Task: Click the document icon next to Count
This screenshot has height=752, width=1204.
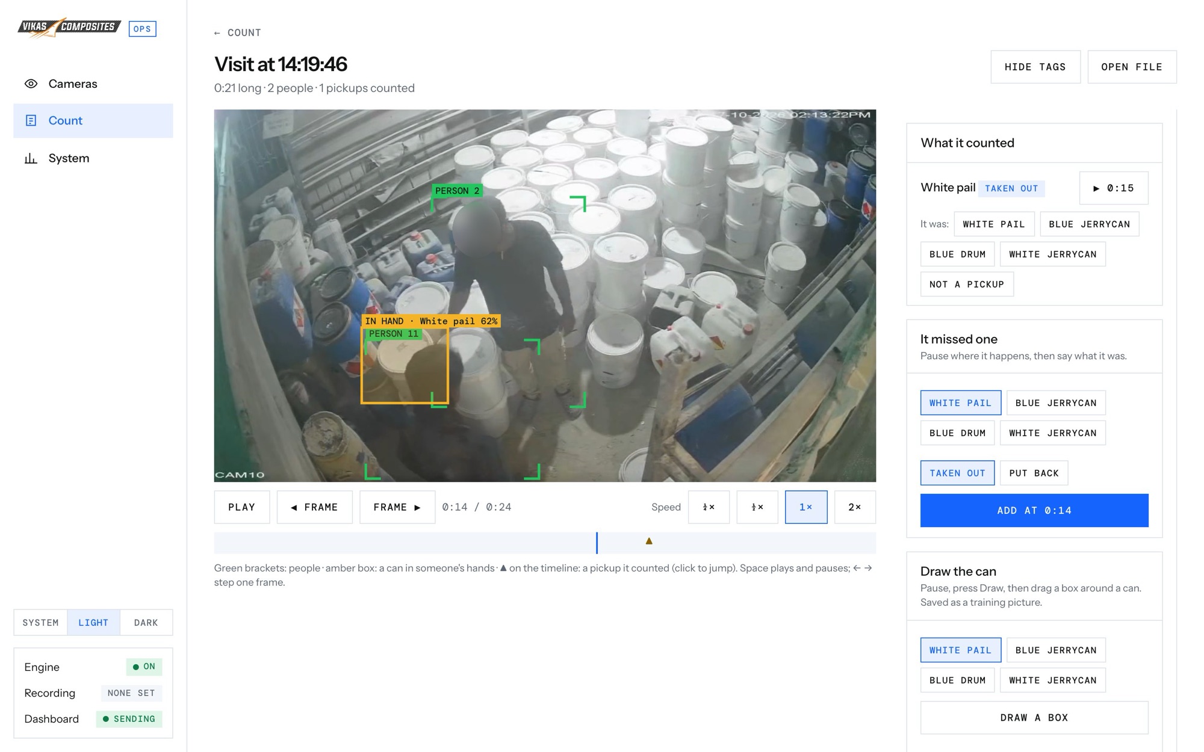Action: tap(31, 120)
